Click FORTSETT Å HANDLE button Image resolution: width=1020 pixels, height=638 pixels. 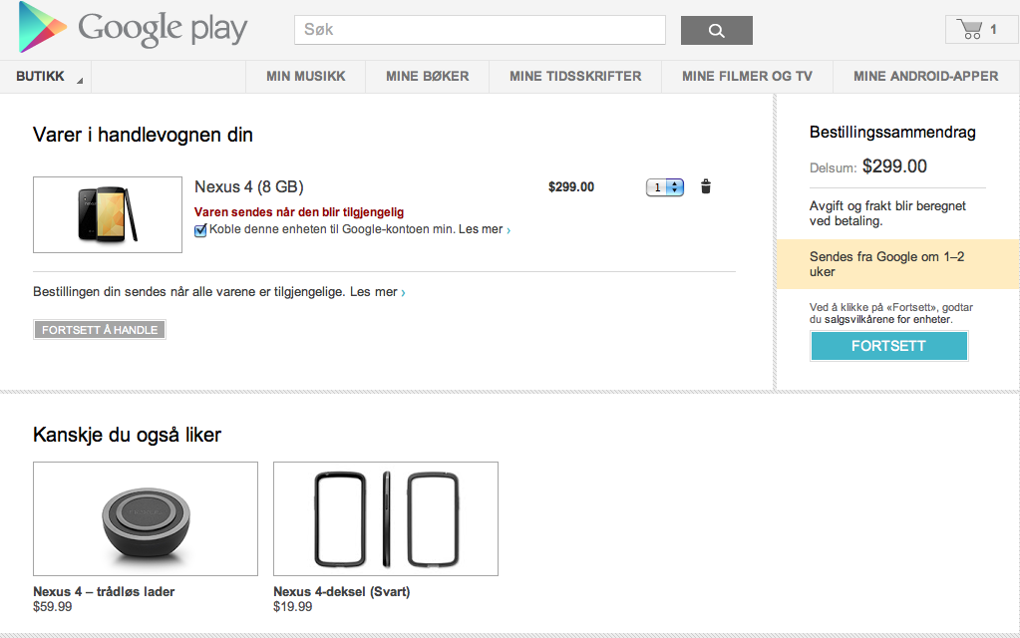pos(100,330)
